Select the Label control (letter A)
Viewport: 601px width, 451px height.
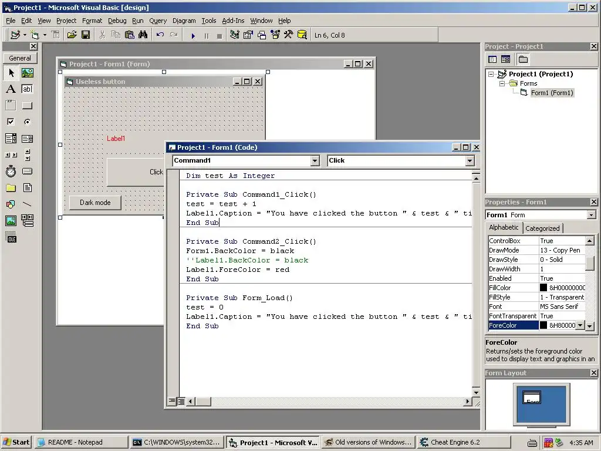(x=11, y=89)
